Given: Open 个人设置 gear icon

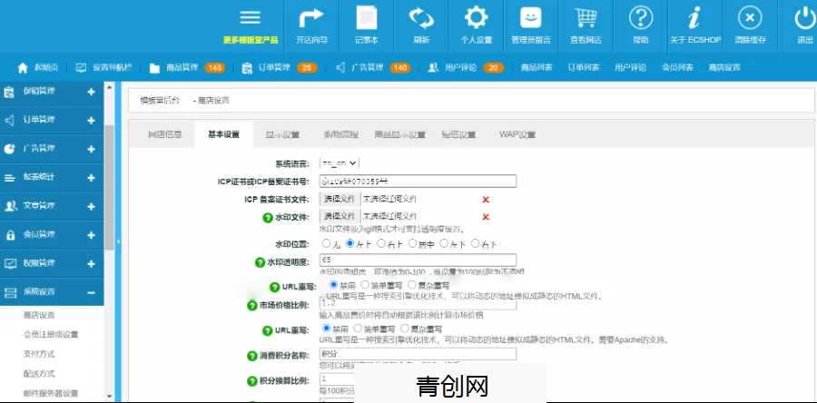Looking at the screenshot, I should [477, 18].
